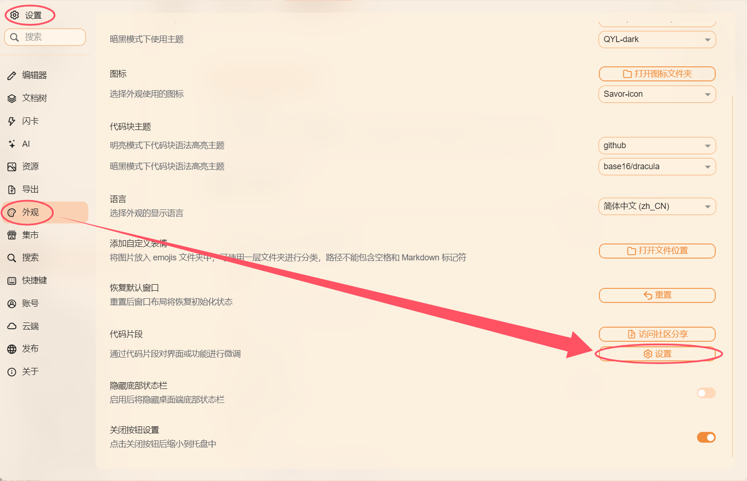Screen dimensions: 747x481
Task: Focus the 搜索 settings input field
Action: 45,37
